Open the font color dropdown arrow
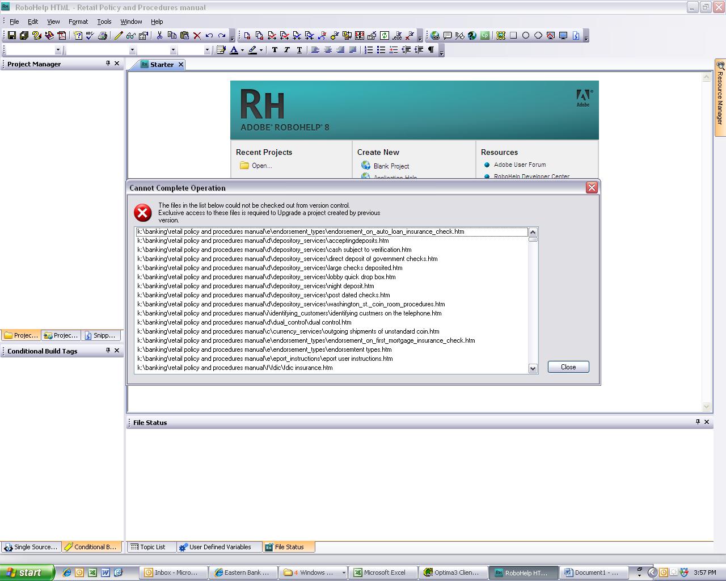This screenshot has width=726, height=581. click(x=242, y=50)
